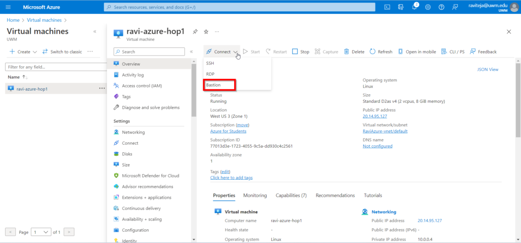Image resolution: width=521 pixels, height=243 pixels.
Task: Toggle the Connect dropdown
Action: click(x=222, y=51)
